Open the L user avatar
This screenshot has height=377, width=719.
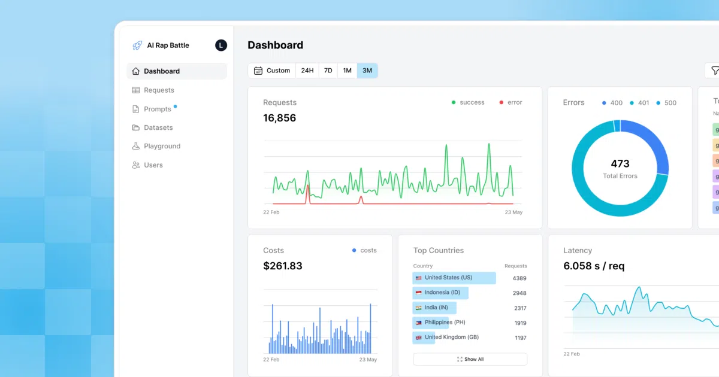(x=220, y=45)
